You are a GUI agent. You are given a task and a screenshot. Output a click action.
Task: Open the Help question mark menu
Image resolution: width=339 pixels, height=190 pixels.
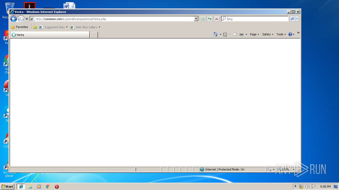point(291,34)
